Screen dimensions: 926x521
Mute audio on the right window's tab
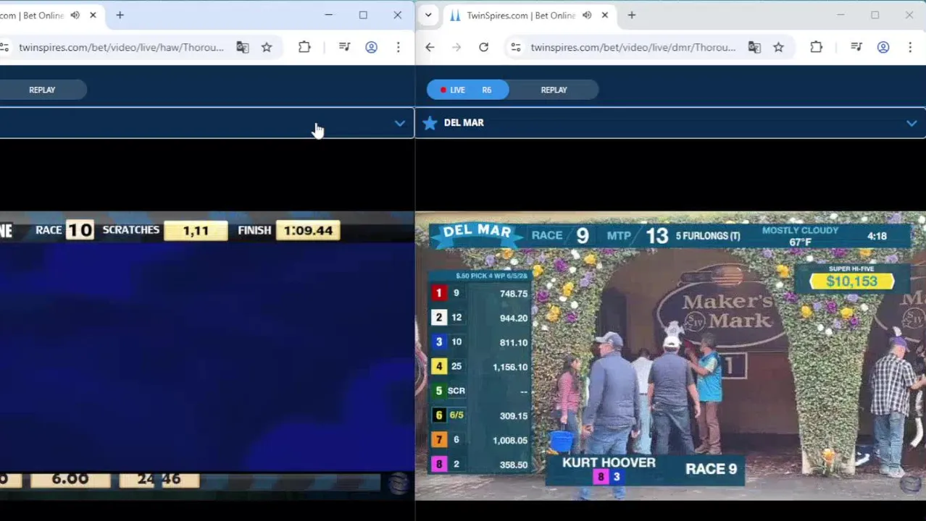[x=587, y=15]
